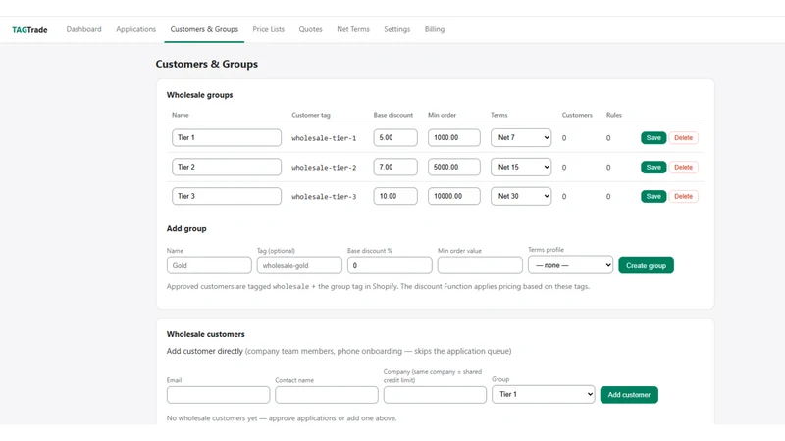785x441 pixels.
Task: Open the Net Terms tab
Action: [353, 29]
